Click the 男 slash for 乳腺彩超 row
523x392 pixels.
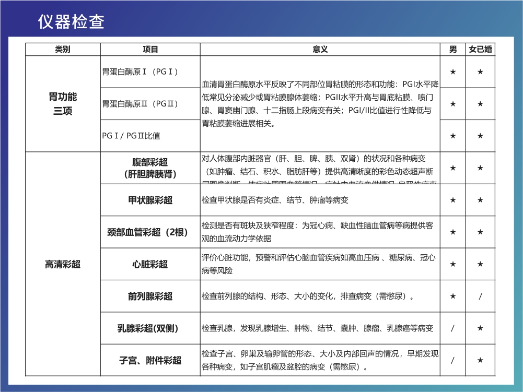click(x=452, y=328)
